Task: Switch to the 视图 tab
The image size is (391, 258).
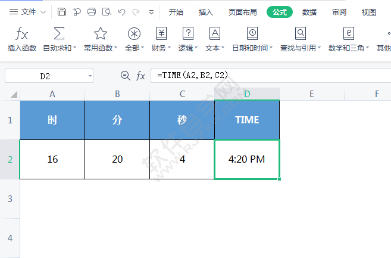Action: (x=369, y=12)
